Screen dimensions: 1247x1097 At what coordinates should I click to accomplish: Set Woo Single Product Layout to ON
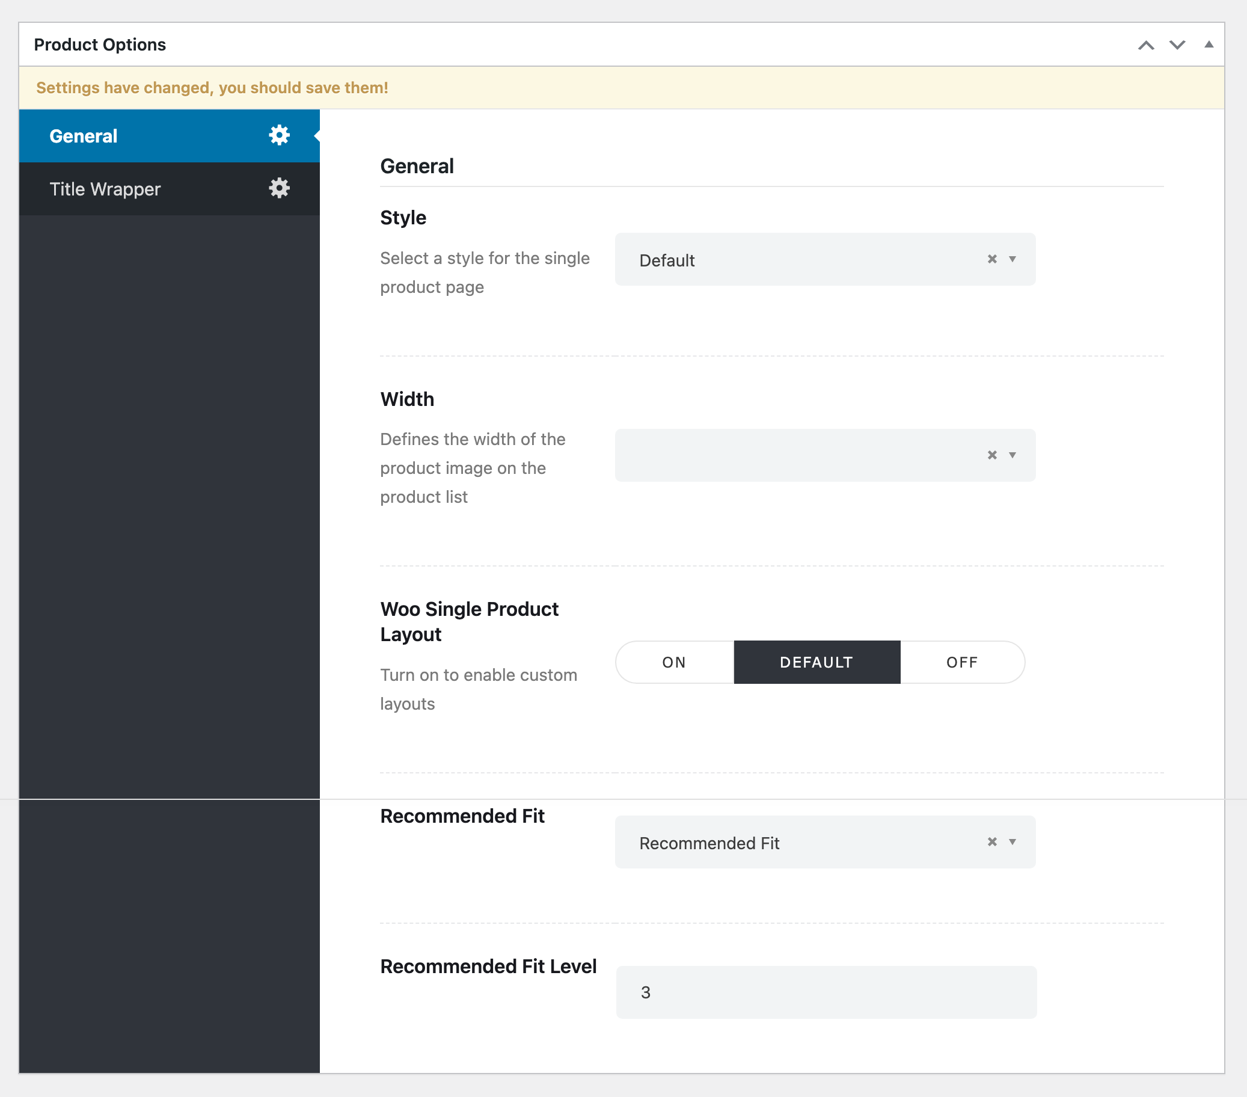pos(674,662)
